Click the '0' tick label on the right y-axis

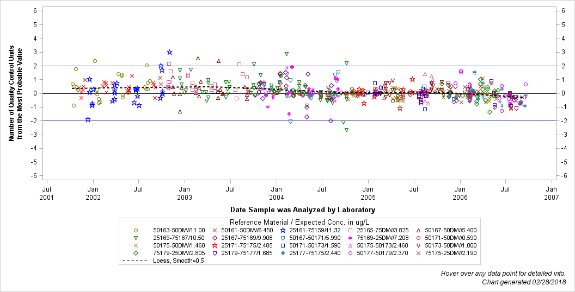pos(563,93)
